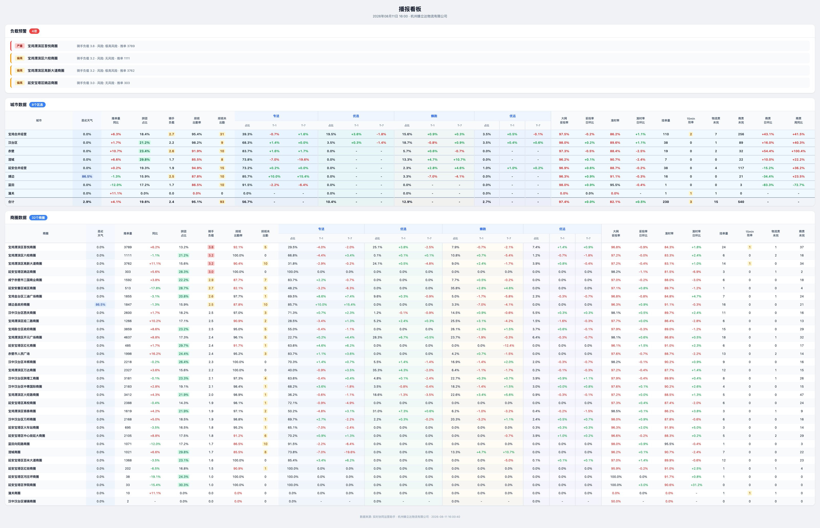The image size is (820, 528).
Task: Click the 推单量同比 column header
Action: point(116,120)
